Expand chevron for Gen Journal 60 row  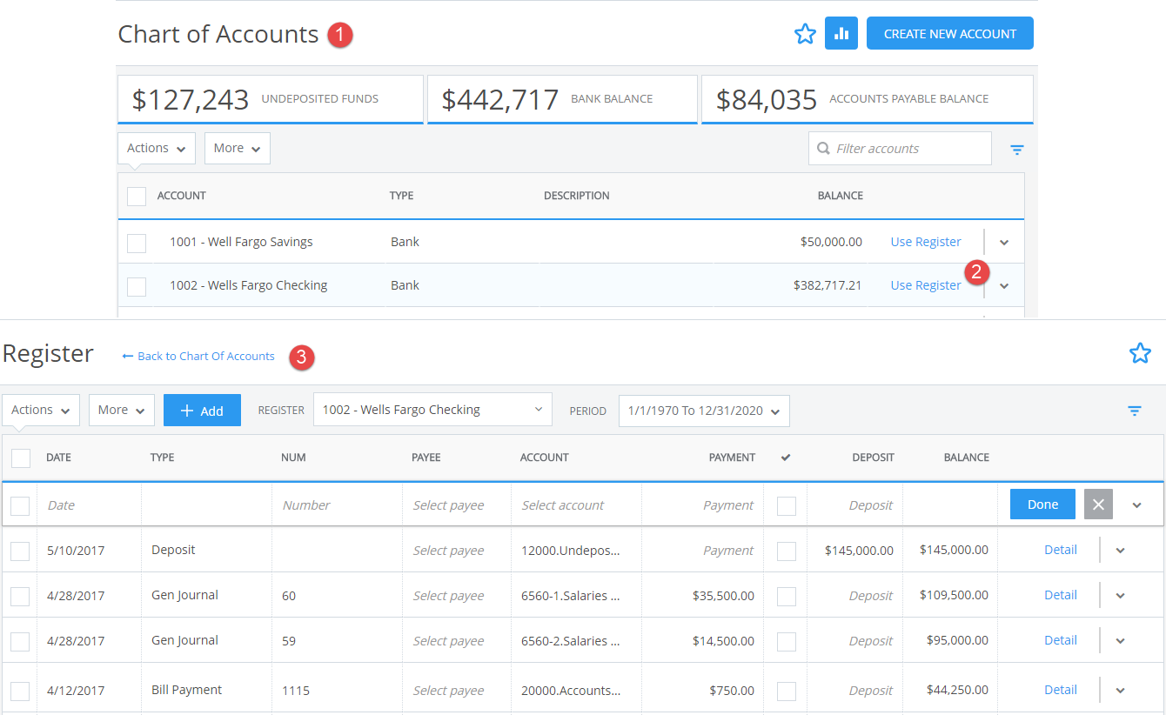click(1121, 596)
